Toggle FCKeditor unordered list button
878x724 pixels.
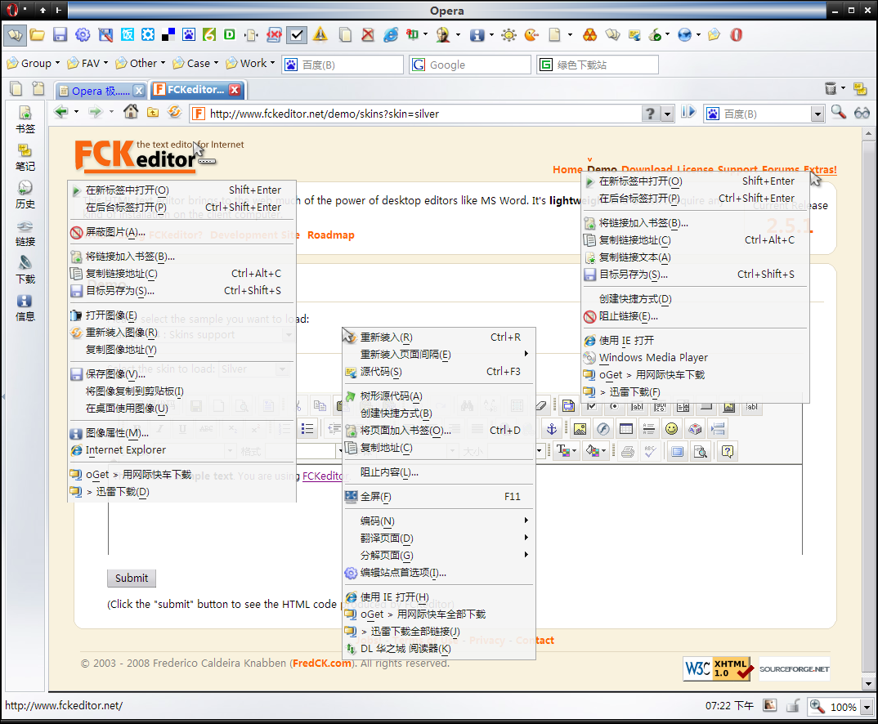[307, 429]
